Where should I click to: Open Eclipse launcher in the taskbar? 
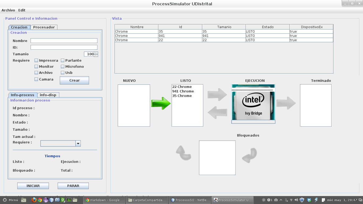pyautogui.click(x=46, y=200)
